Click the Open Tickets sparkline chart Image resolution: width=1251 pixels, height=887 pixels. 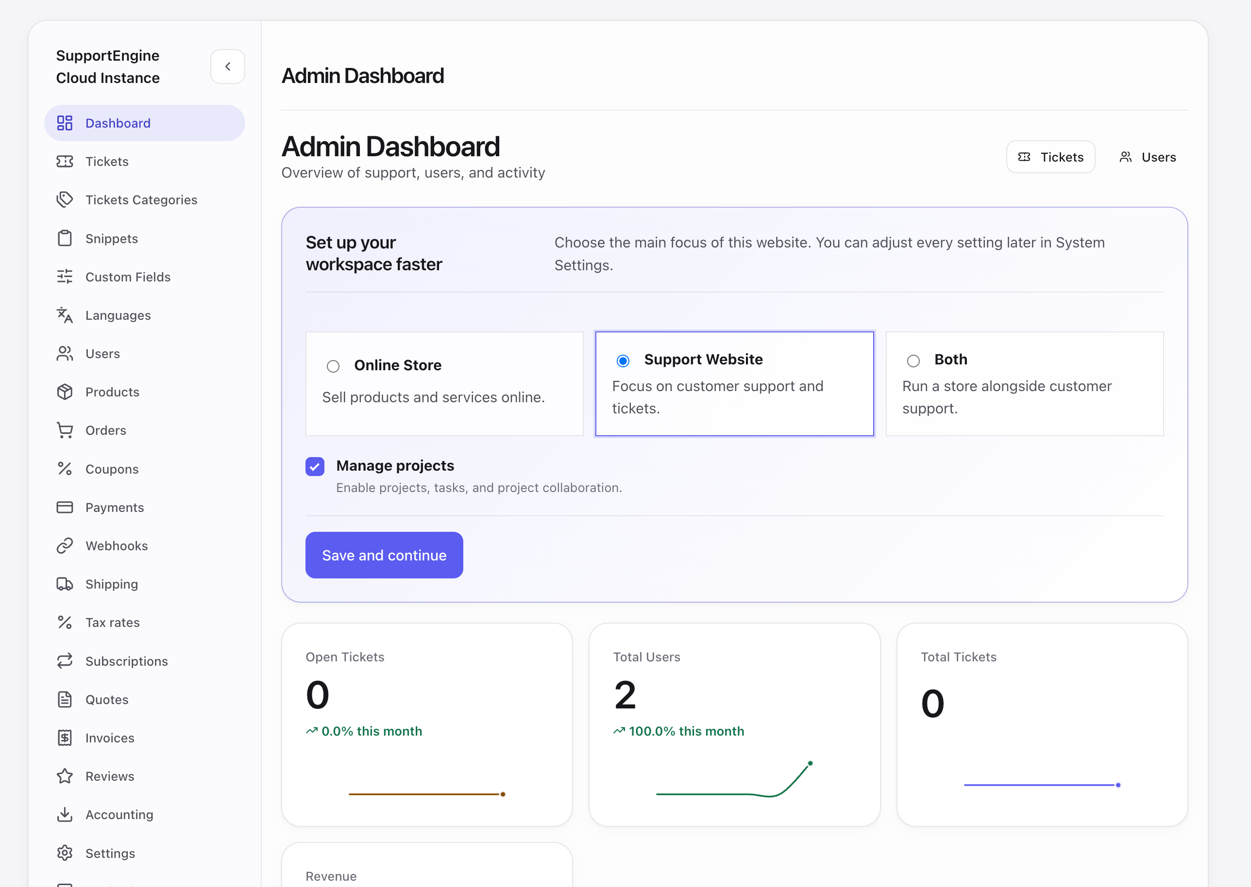point(427,794)
